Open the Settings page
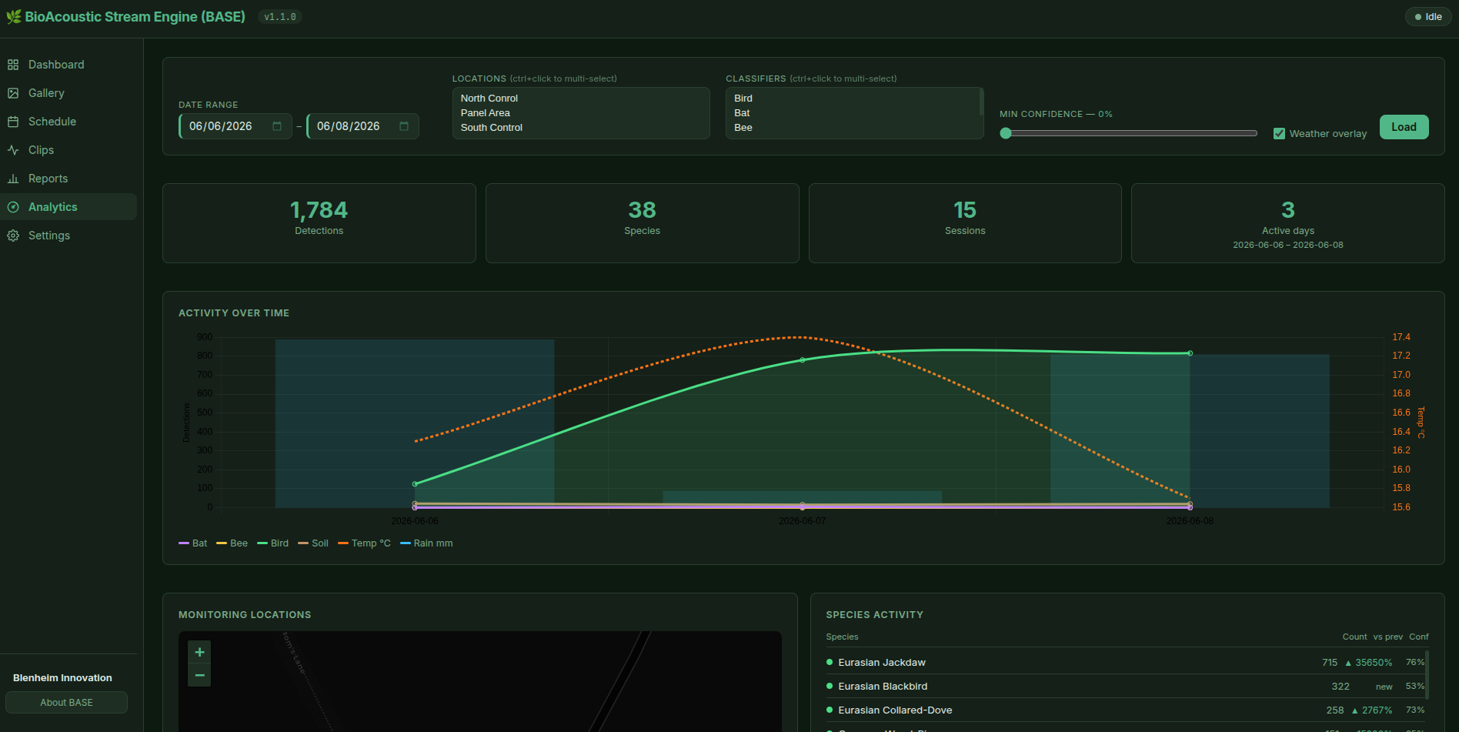 (x=68, y=236)
